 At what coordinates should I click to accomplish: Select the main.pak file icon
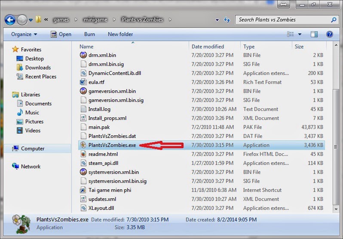pyautogui.click(x=83, y=127)
